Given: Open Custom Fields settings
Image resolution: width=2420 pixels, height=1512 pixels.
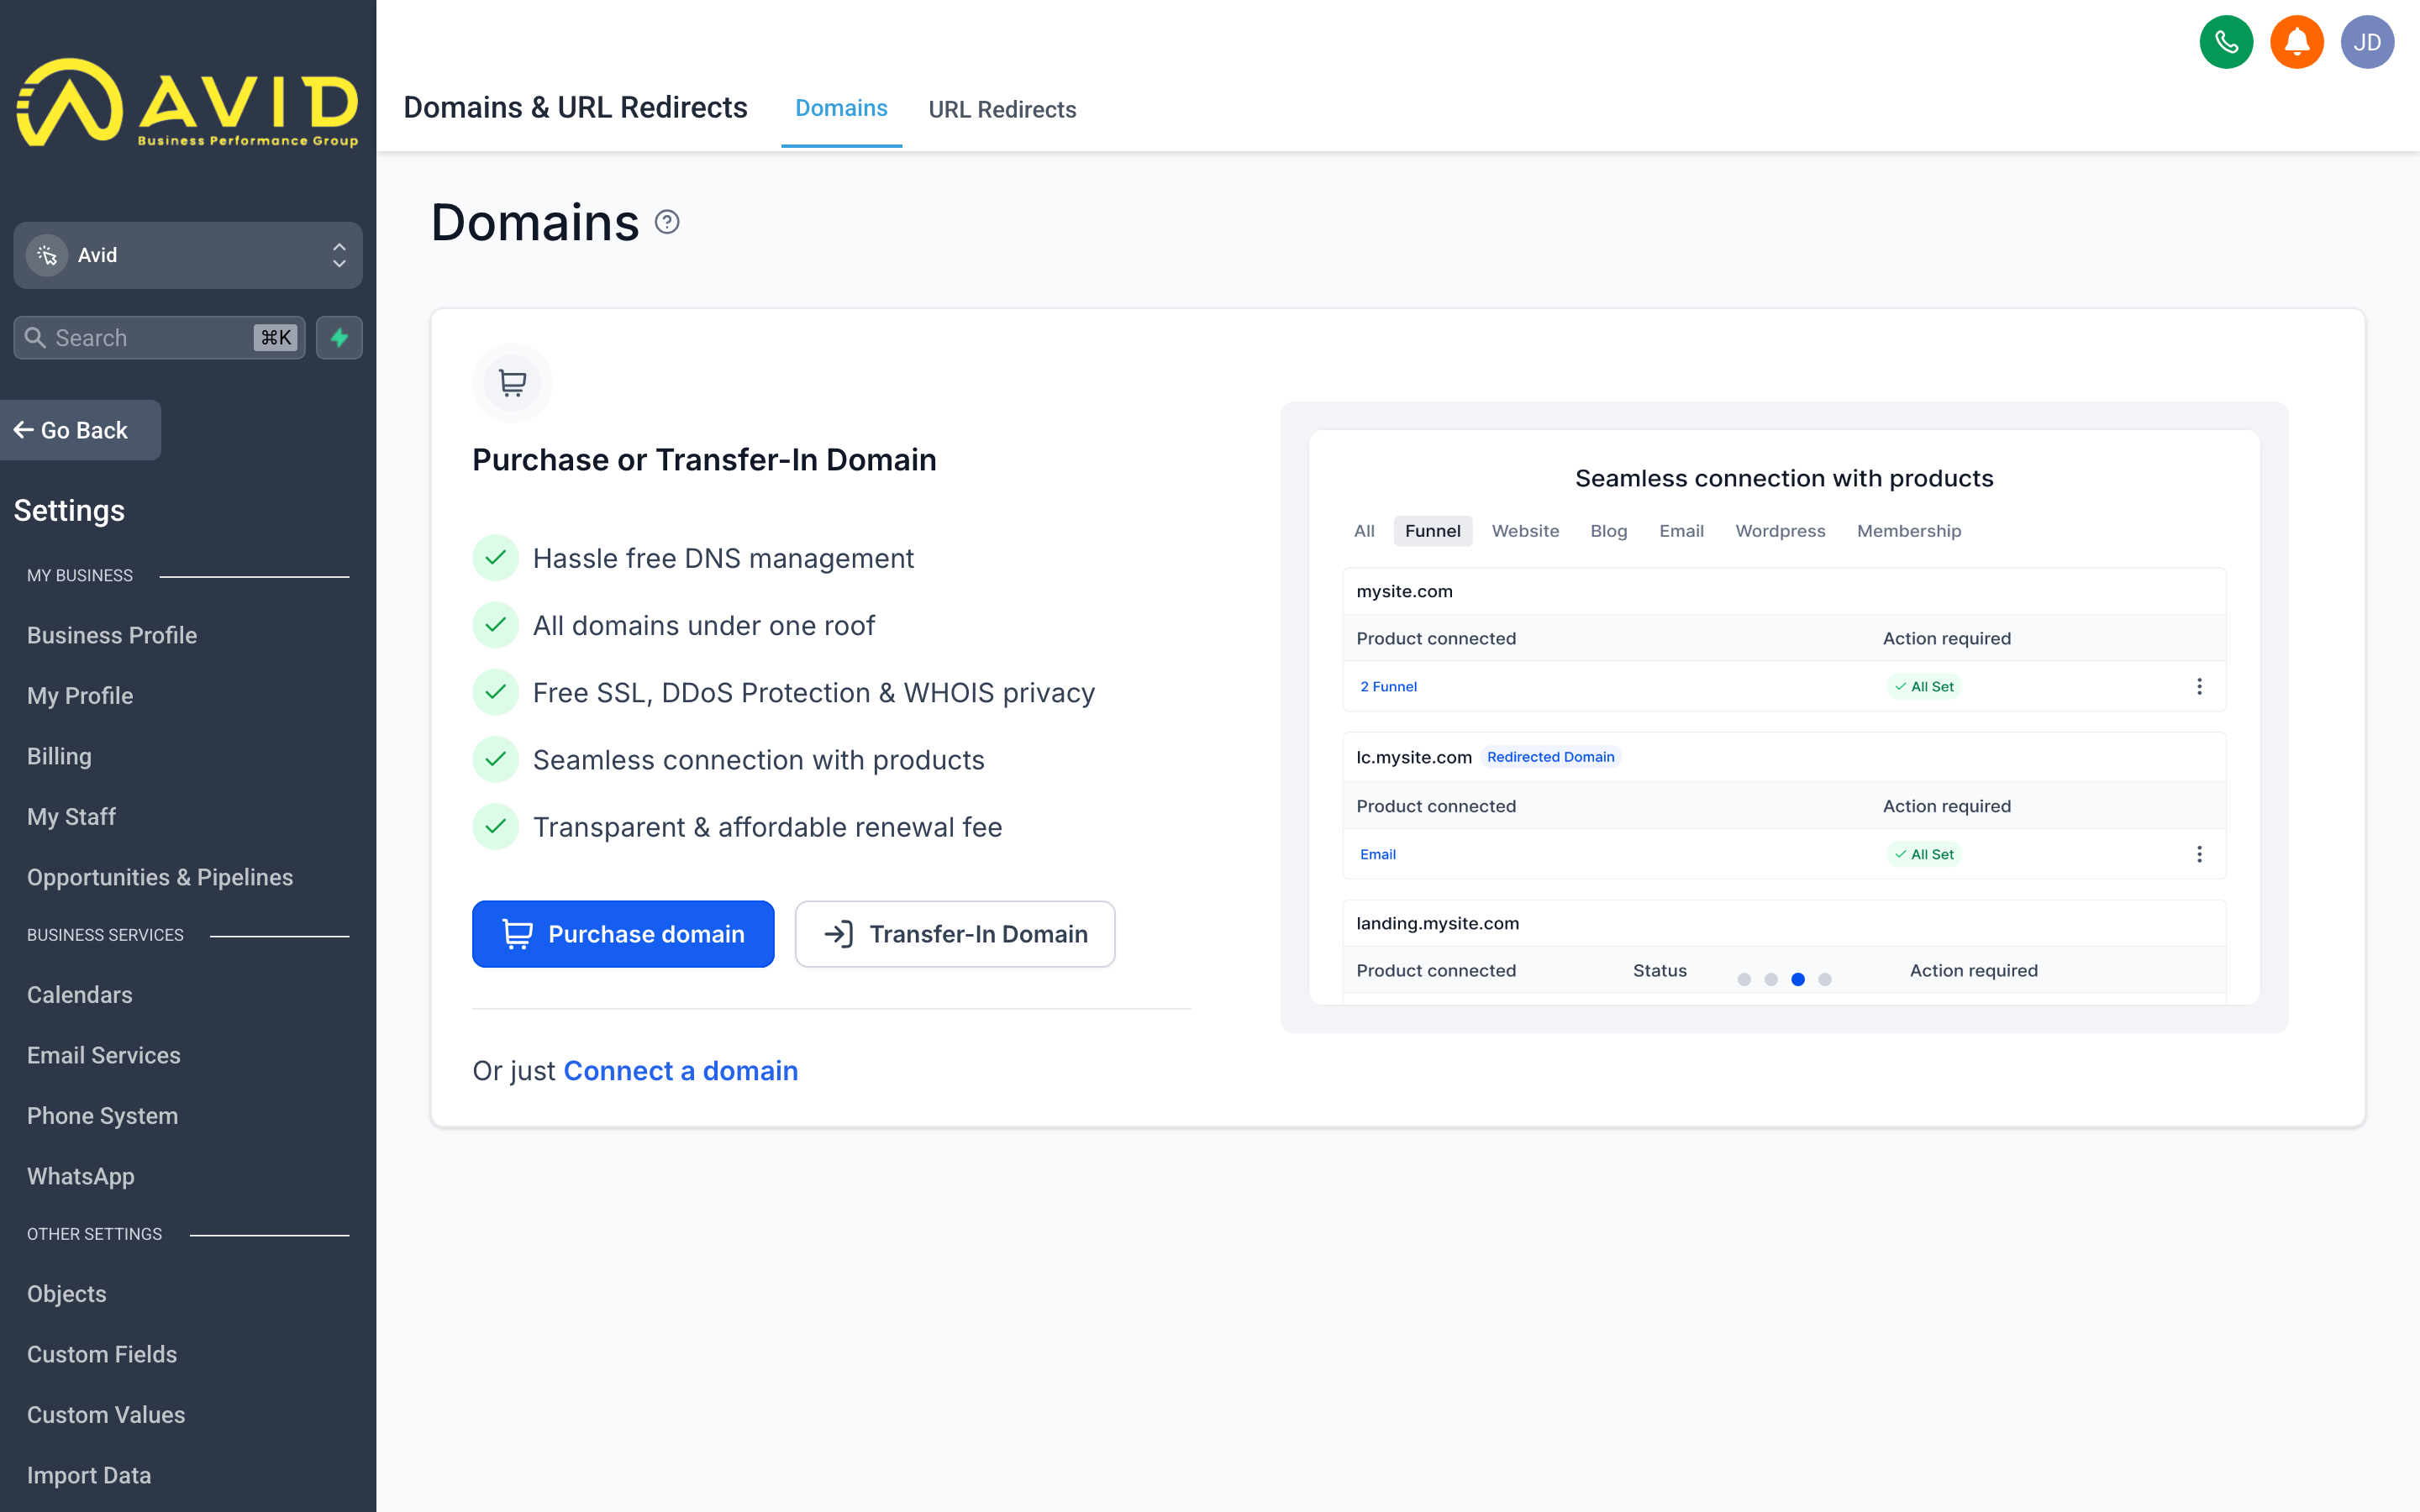Looking at the screenshot, I should 102,1354.
